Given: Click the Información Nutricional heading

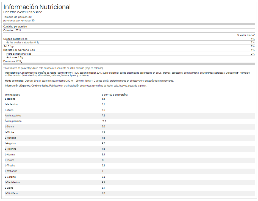Looking at the screenshot, I should 37,7.
